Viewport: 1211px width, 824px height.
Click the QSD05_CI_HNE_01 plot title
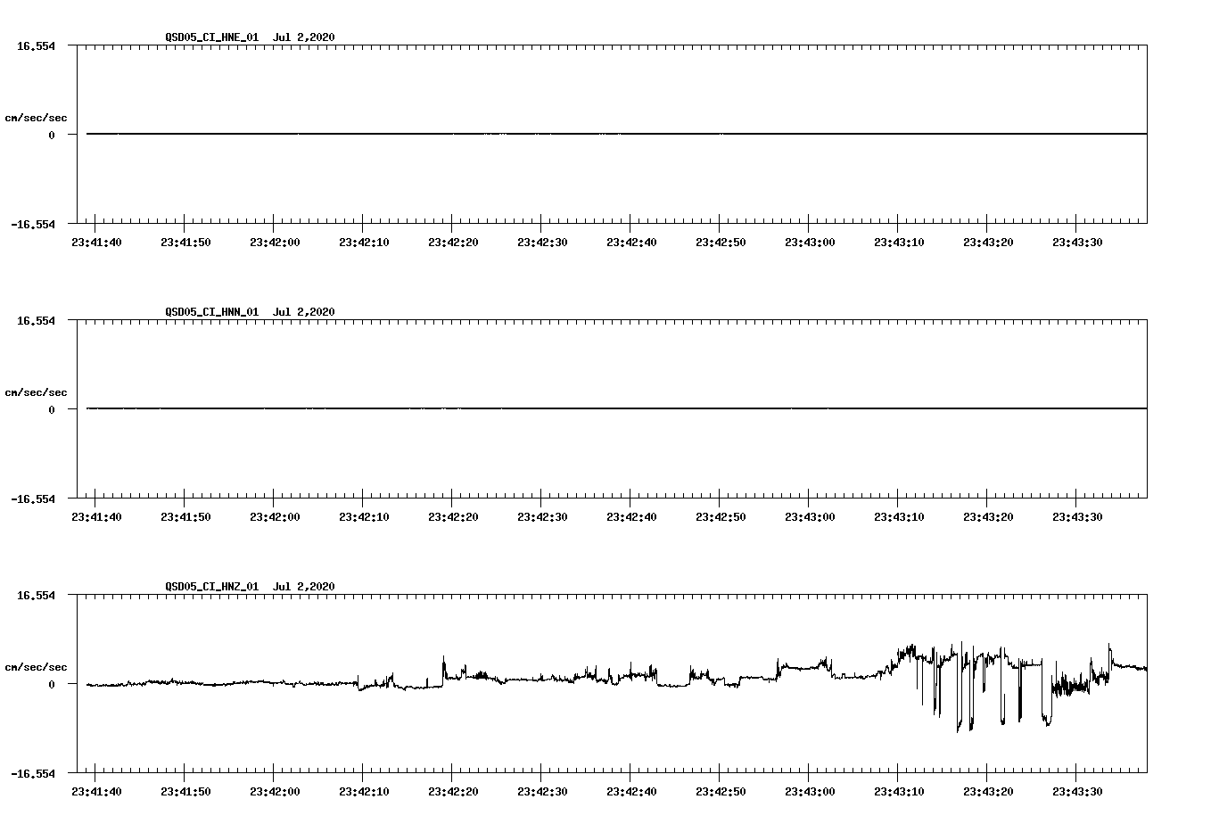click(250, 37)
